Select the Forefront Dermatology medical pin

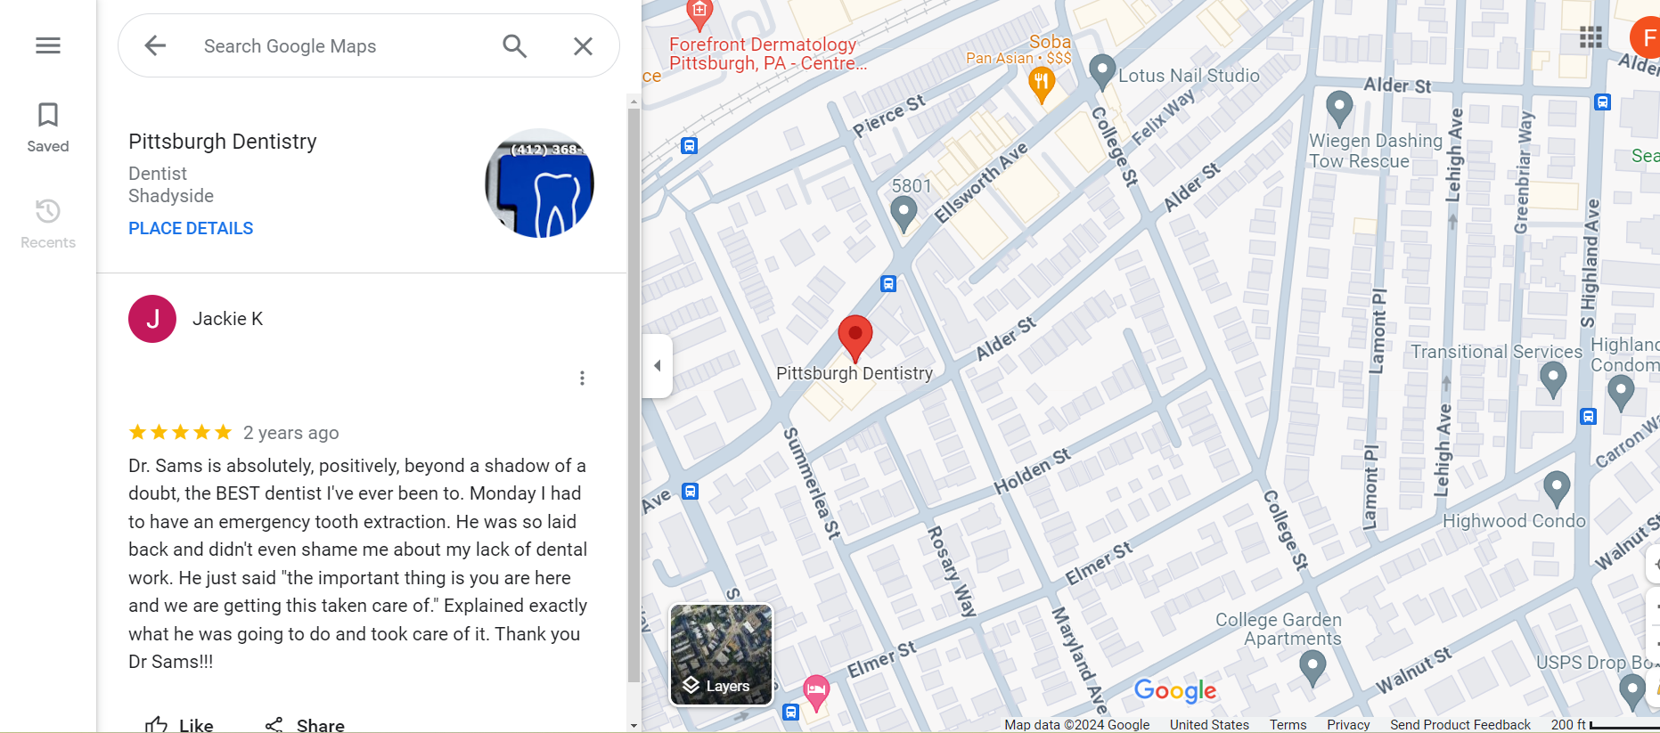699,13
